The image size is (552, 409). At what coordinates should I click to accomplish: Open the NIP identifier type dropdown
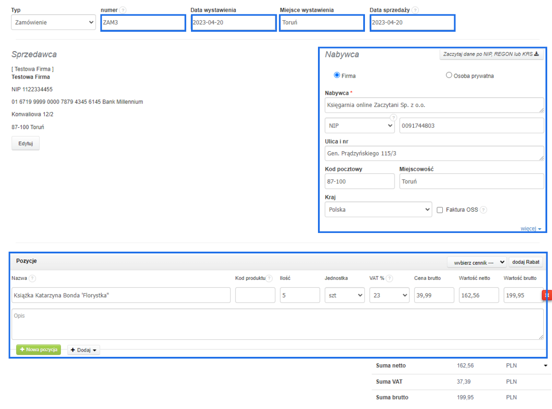pos(360,126)
